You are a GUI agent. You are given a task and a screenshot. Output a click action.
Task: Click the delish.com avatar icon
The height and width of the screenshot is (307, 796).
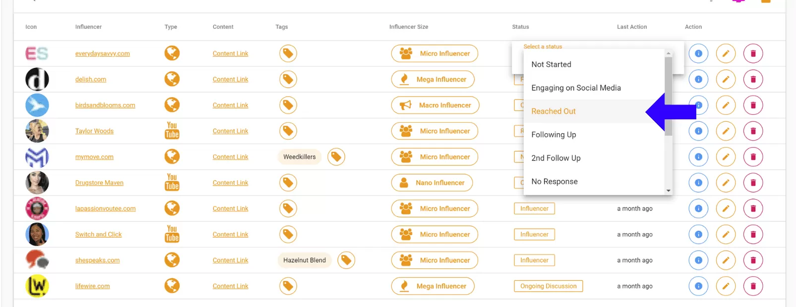coord(37,79)
